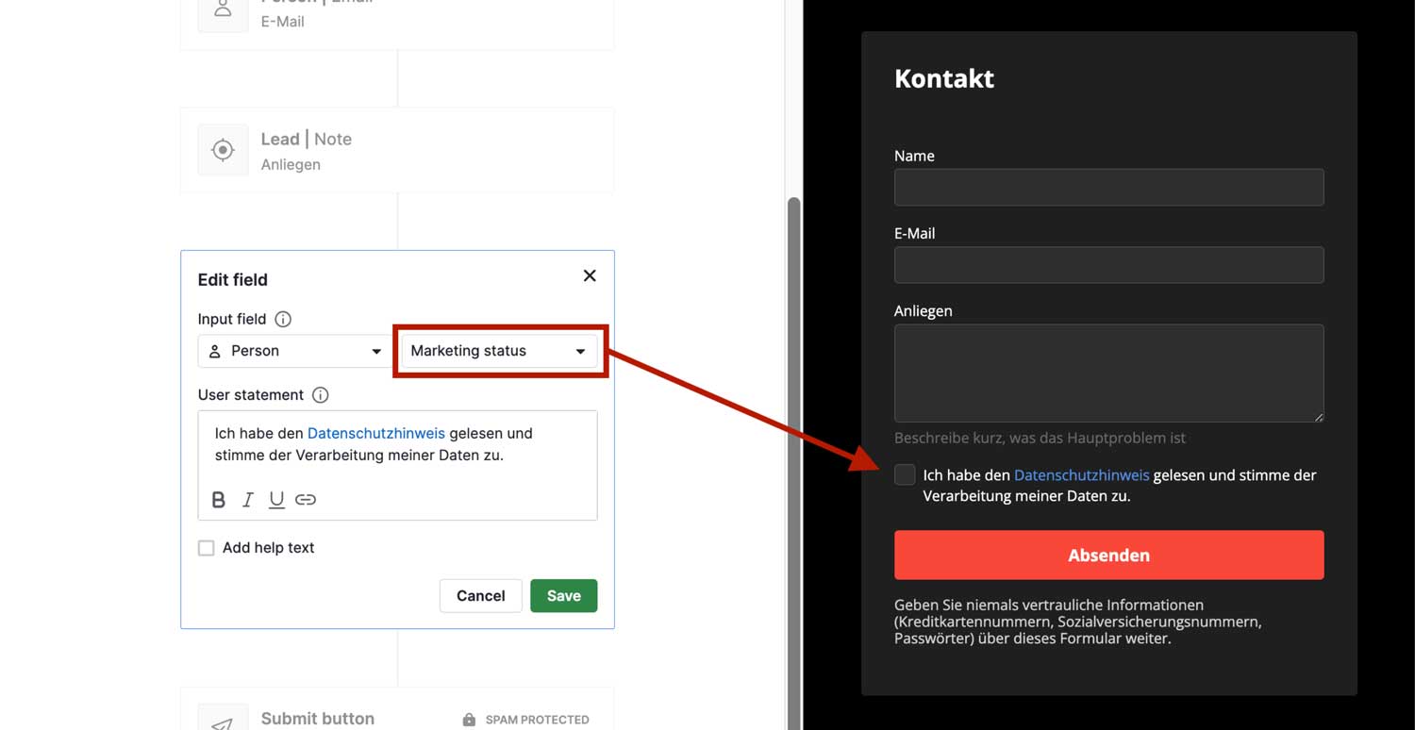The height and width of the screenshot is (730, 1415).
Task: Click the Italic formatting icon
Action: point(247,500)
